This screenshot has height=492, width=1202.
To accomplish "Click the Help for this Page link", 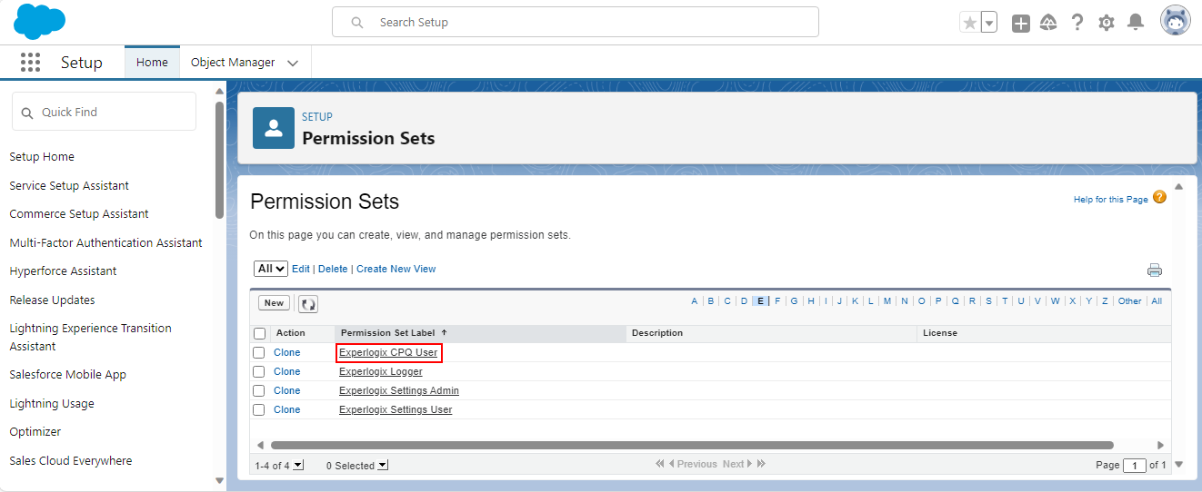I will pyautogui.click(x=1111, y=200).
